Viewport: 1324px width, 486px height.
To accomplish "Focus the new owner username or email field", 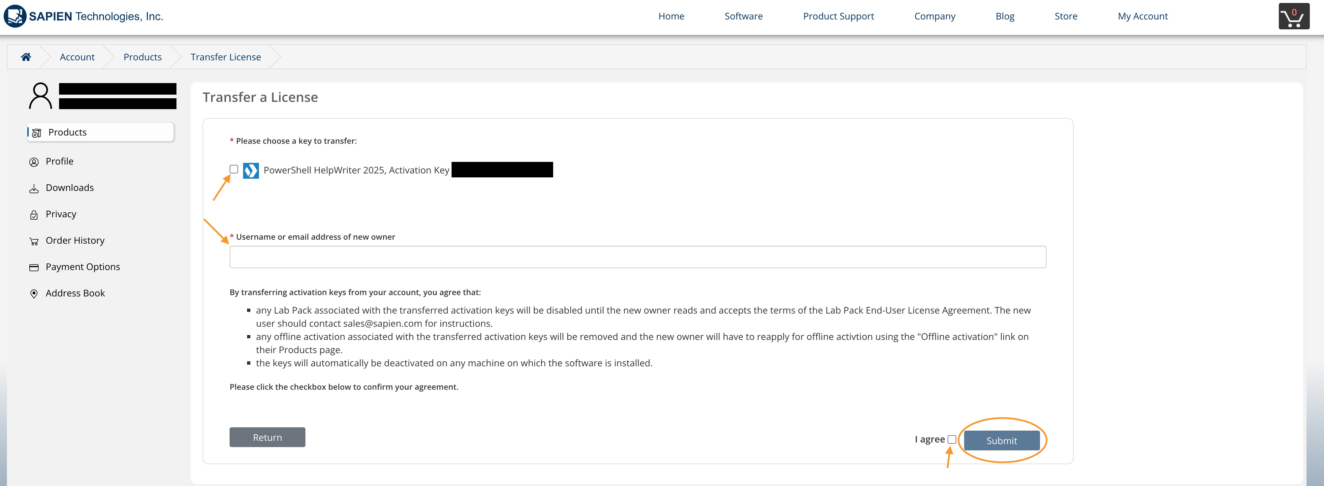I will pos(637,257).
